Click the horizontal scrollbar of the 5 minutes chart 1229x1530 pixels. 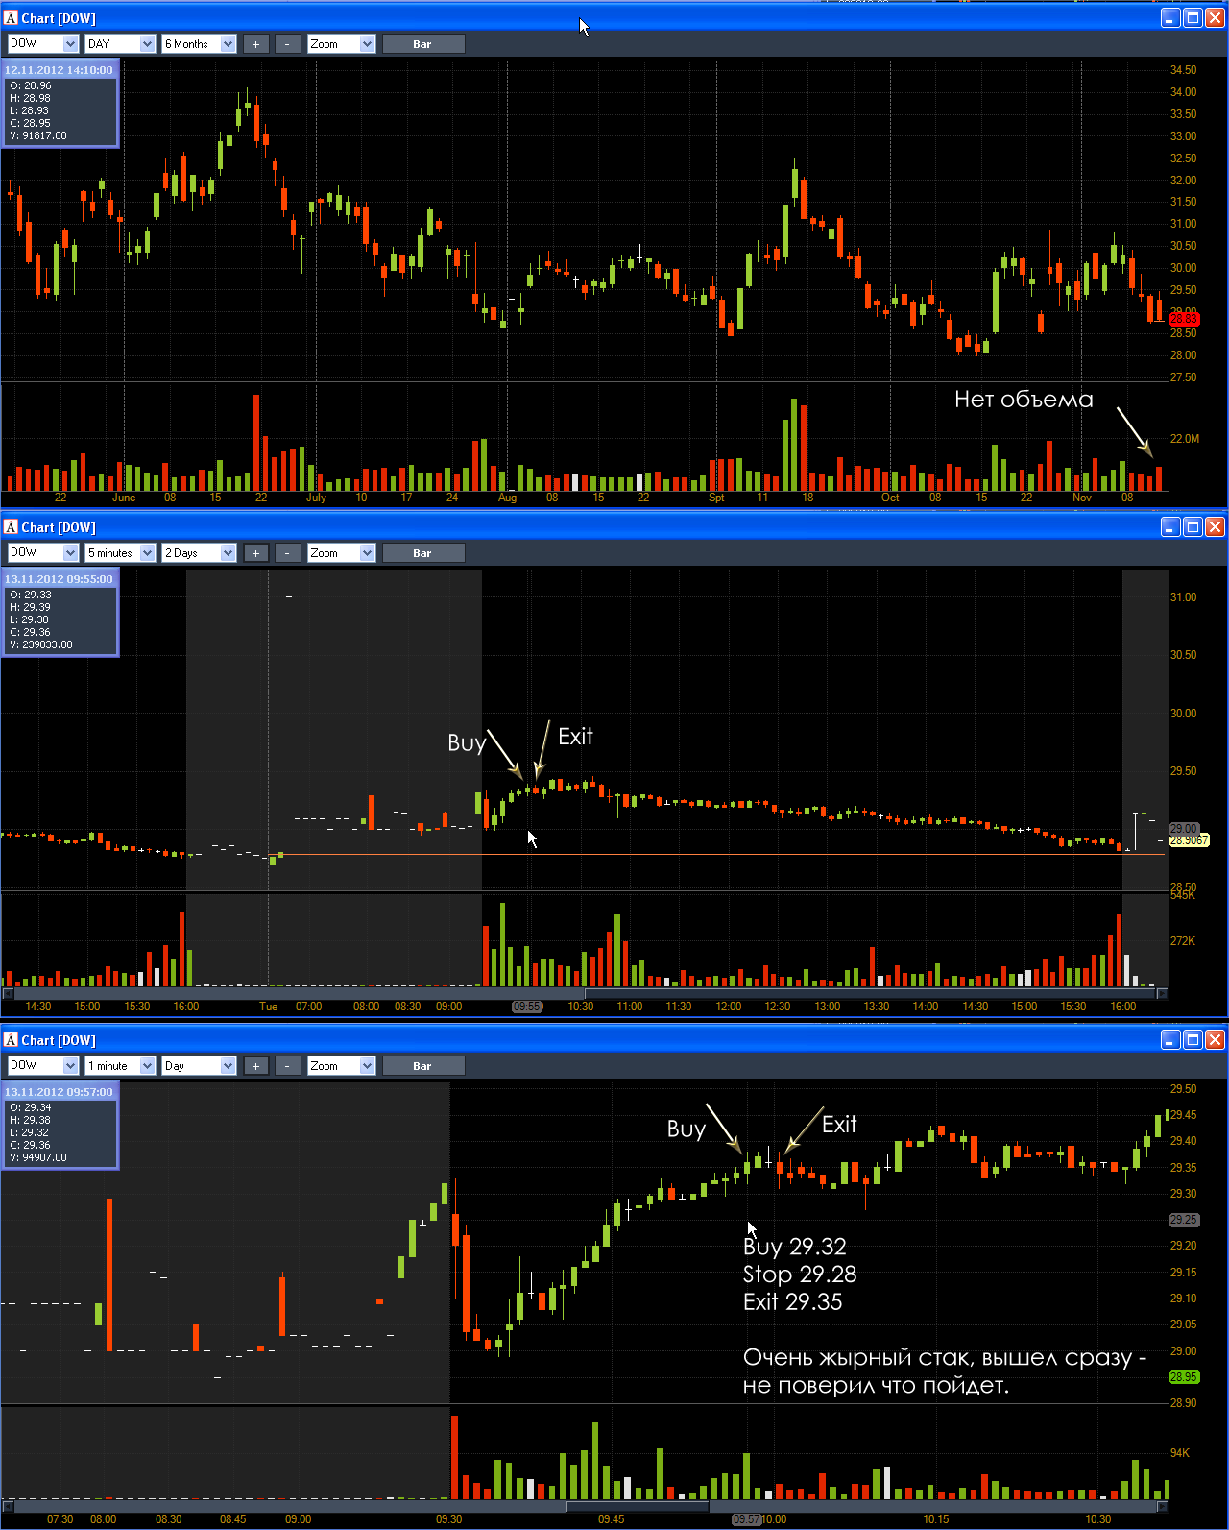(x=585, y=993)
